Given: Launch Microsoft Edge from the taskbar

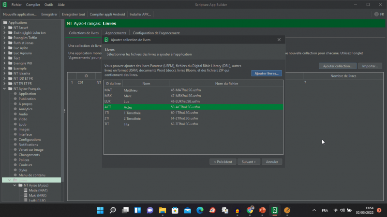Looking at the screenshot, I should (x=200, y=210).
